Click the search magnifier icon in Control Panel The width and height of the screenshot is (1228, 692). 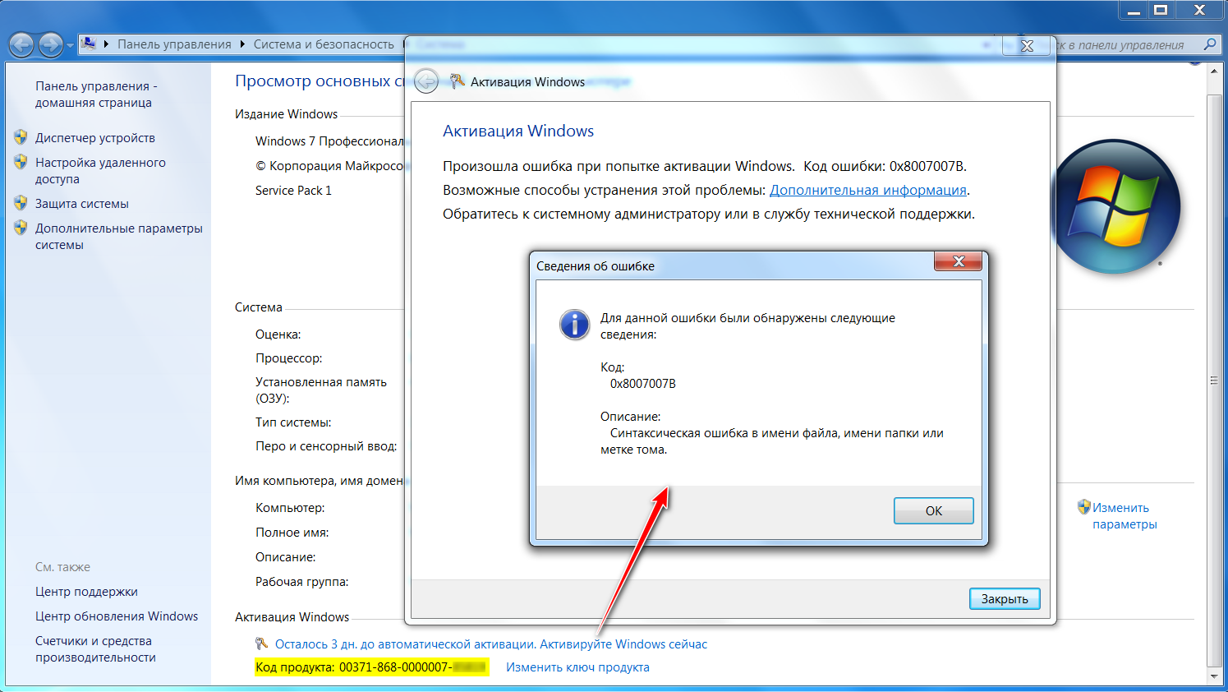1209,44
